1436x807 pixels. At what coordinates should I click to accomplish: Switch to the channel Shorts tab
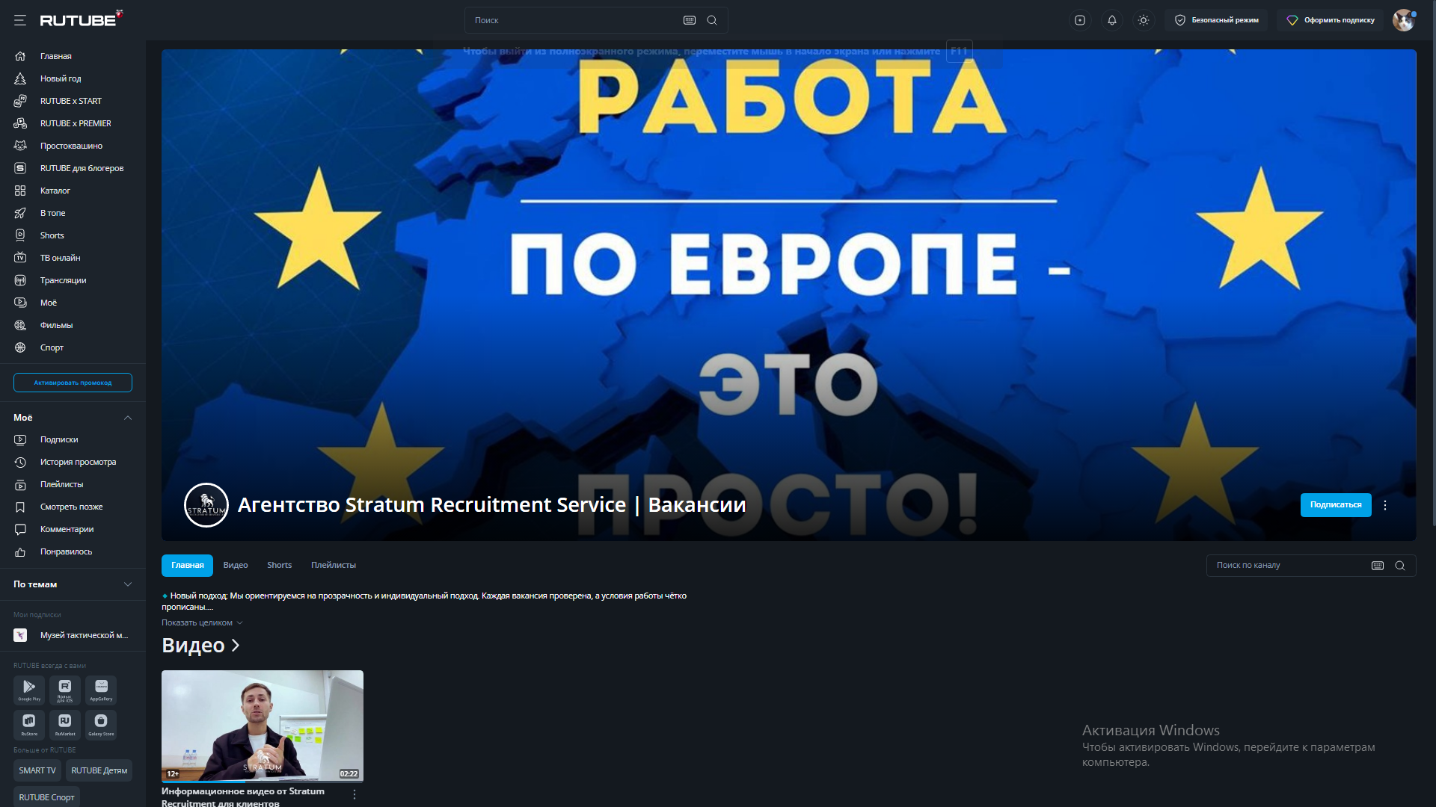click(x=280, y=566)
